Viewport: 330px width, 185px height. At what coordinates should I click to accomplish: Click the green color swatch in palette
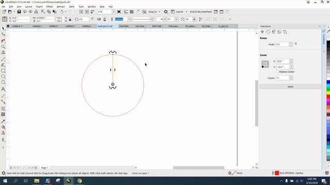[328, 89]
